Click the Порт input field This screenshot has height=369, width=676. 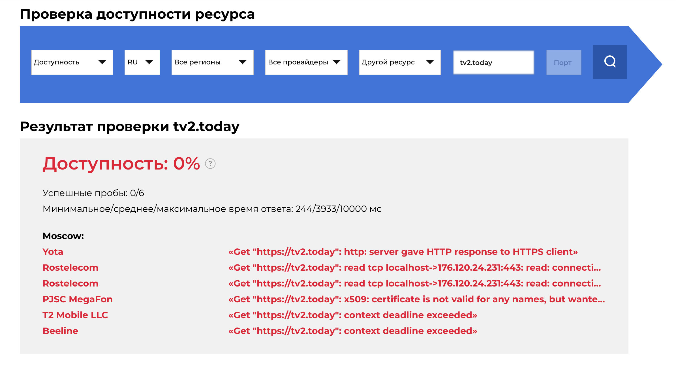coord(564,62)
